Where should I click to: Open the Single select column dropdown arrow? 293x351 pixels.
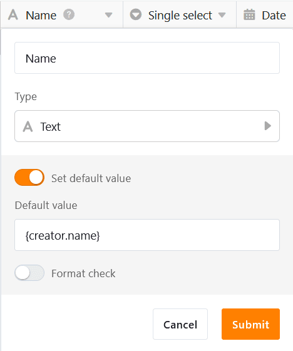click(222, 15)
